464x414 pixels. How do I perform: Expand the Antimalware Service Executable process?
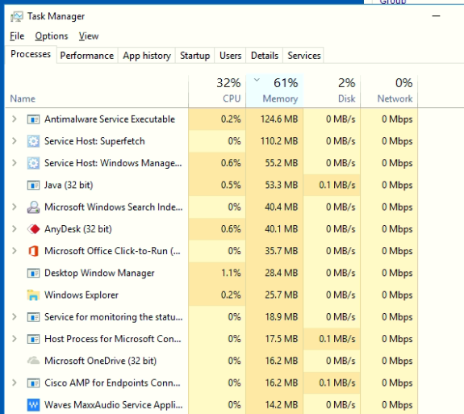15,119
